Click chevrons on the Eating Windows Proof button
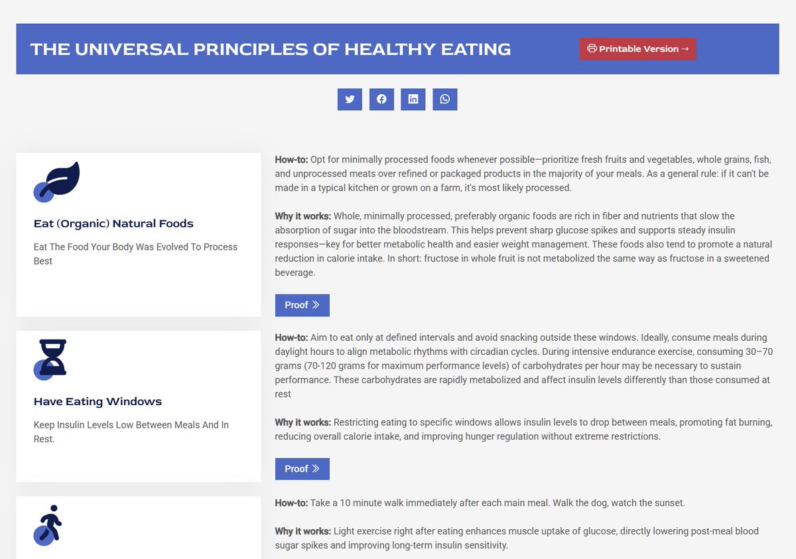 point(316,469)
